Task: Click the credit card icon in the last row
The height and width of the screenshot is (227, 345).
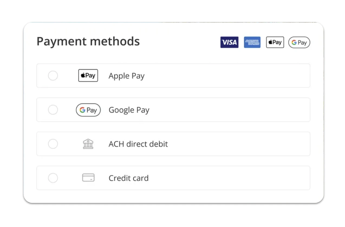Action: (88, 178)
